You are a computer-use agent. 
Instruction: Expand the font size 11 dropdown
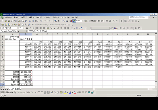(24, 28)
